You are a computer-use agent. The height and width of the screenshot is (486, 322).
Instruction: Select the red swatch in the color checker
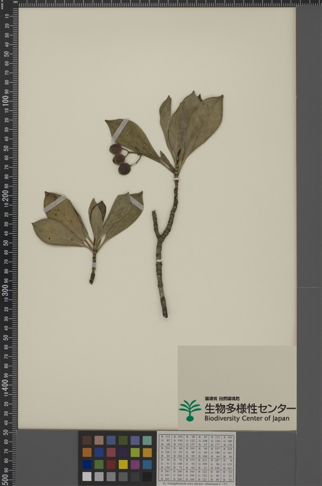pos(111,464)
